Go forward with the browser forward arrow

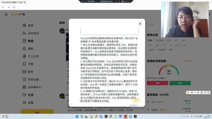click(x=9, y=7)
